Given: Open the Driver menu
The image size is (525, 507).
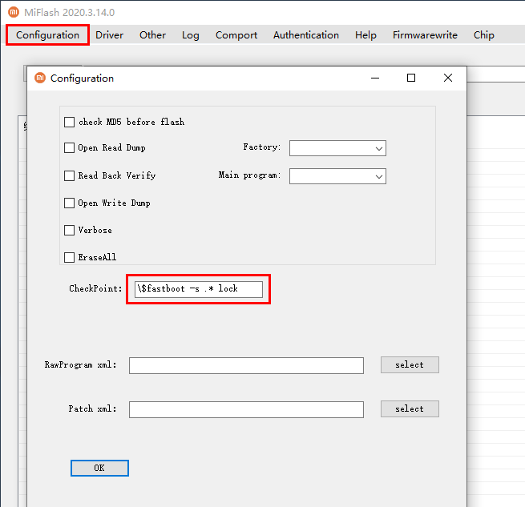Looking at the screenshot, I should [109, 34].
